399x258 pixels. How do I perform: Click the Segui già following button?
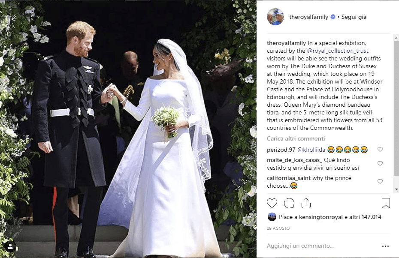354,17
